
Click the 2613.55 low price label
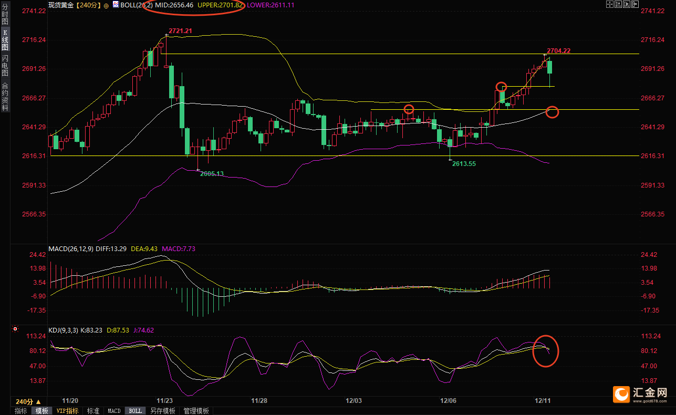464,164
